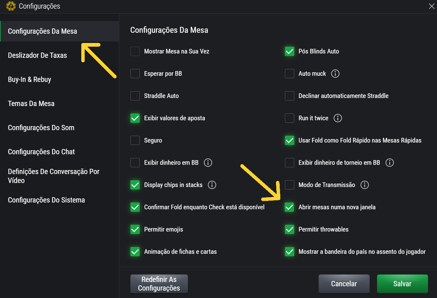Screen dimensions: 437x298
Task: Click info icon for Exibir dinheiro de torneio
Action: tap(390, 163)
